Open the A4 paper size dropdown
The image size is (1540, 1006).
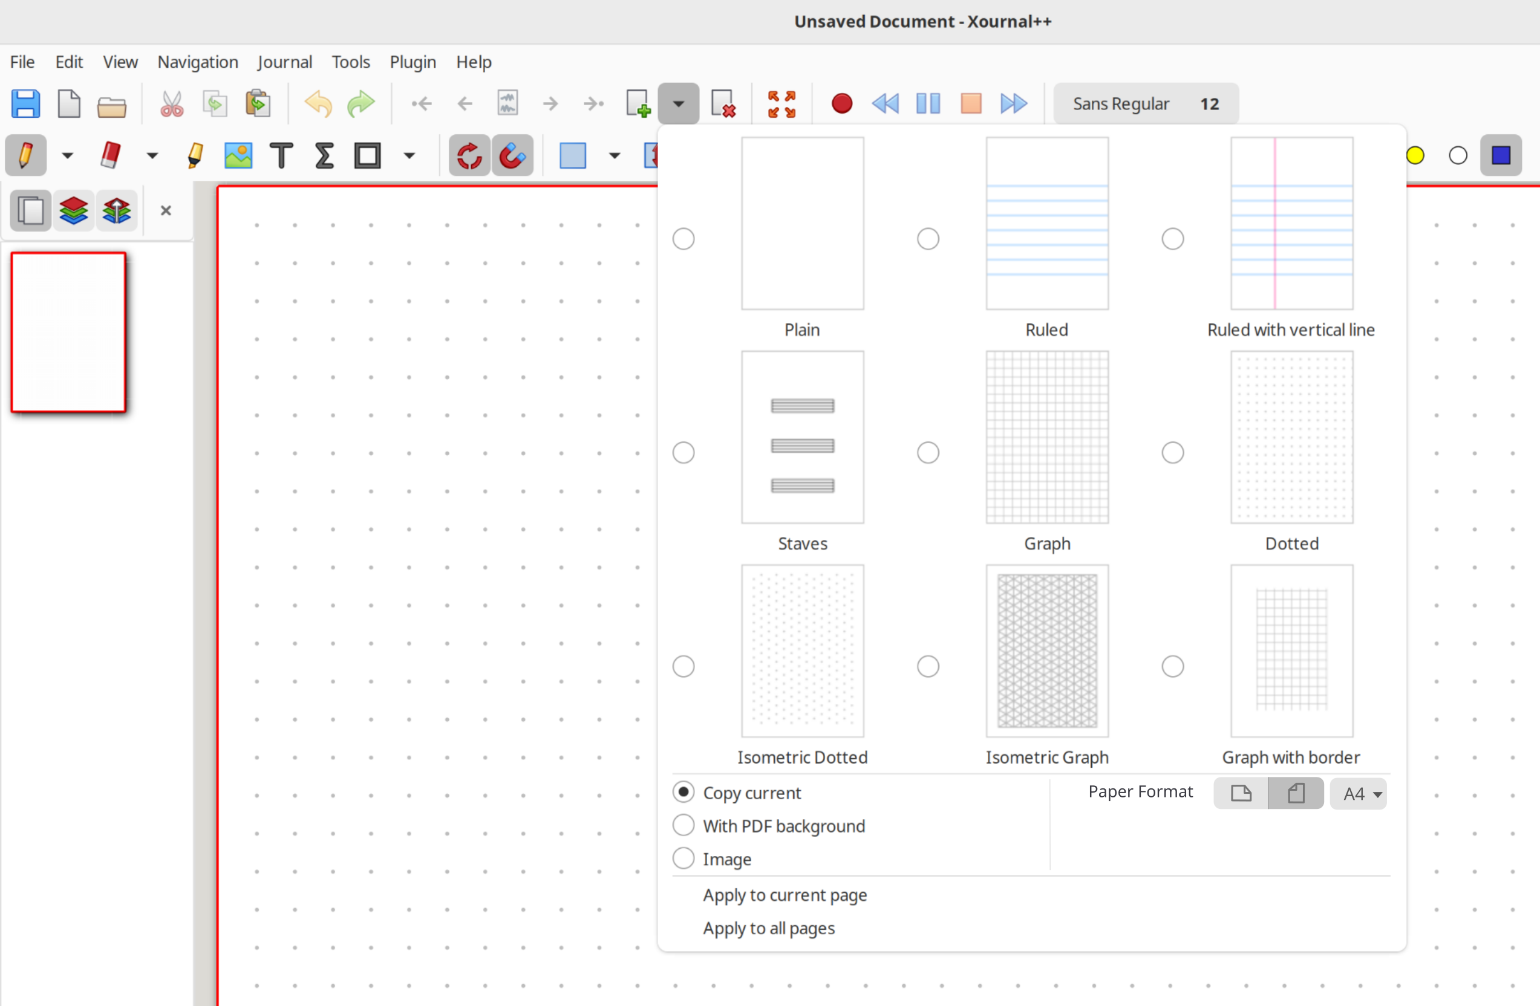point(1357,793)
